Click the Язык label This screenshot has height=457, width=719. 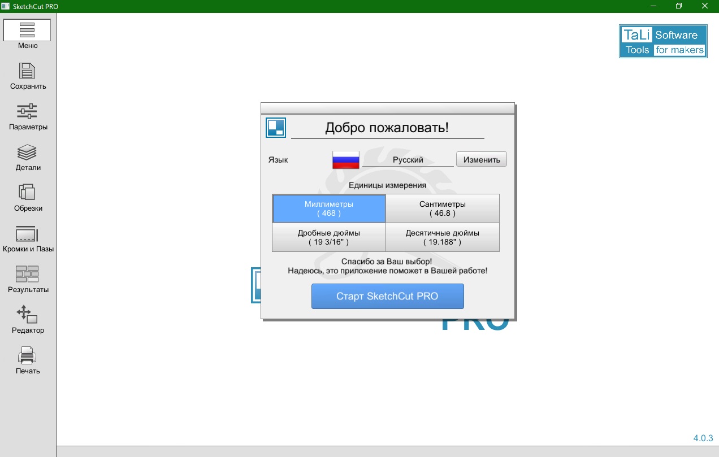click(278, 160)
